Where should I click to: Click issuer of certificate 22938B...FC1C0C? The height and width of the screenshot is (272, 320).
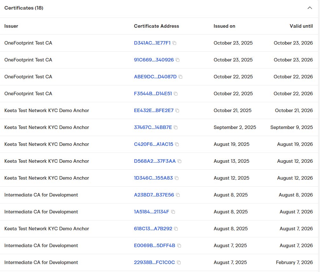click(41, 262)
